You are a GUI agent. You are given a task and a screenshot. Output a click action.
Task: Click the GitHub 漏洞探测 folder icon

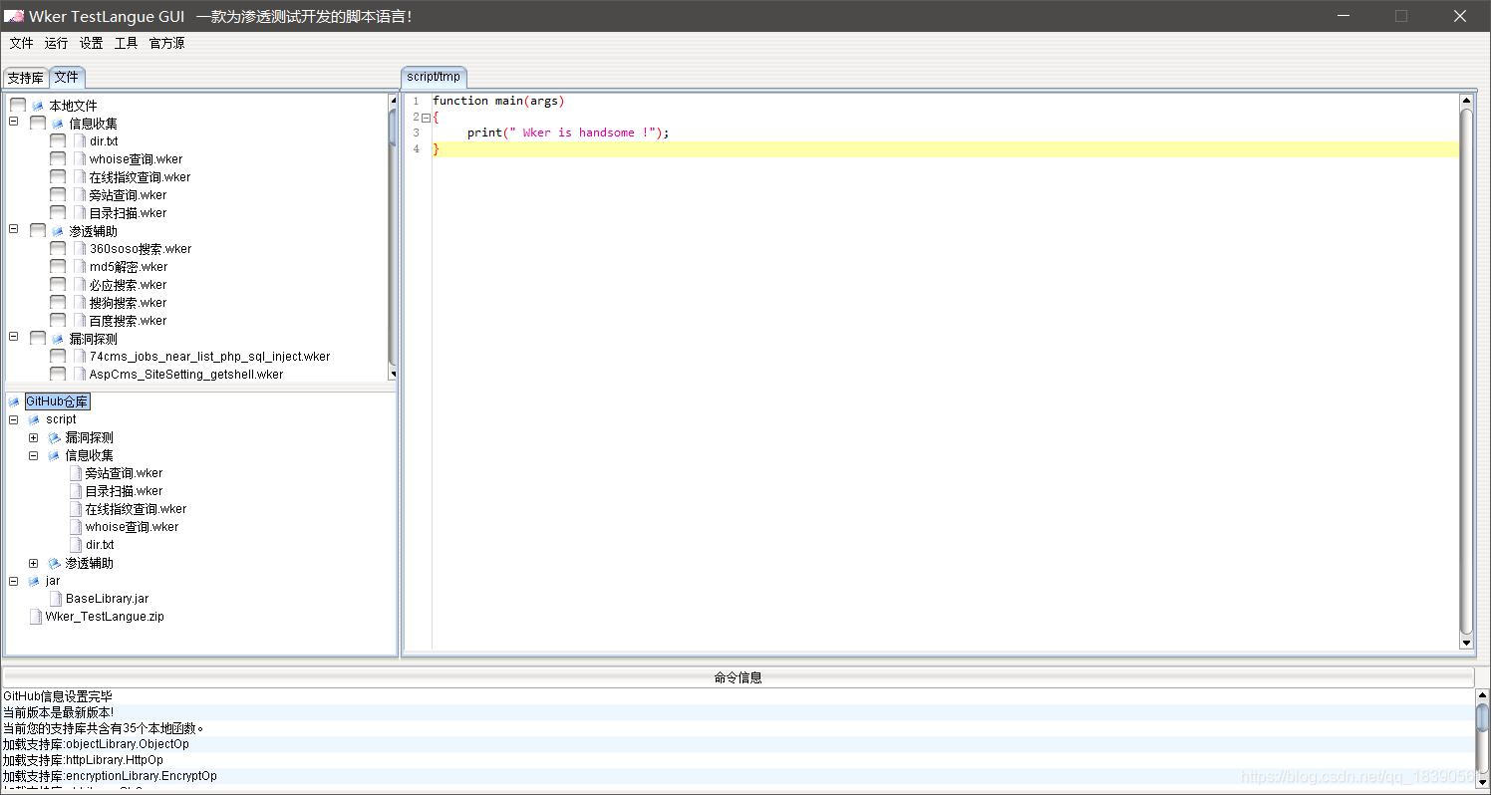tap(54, 437)
